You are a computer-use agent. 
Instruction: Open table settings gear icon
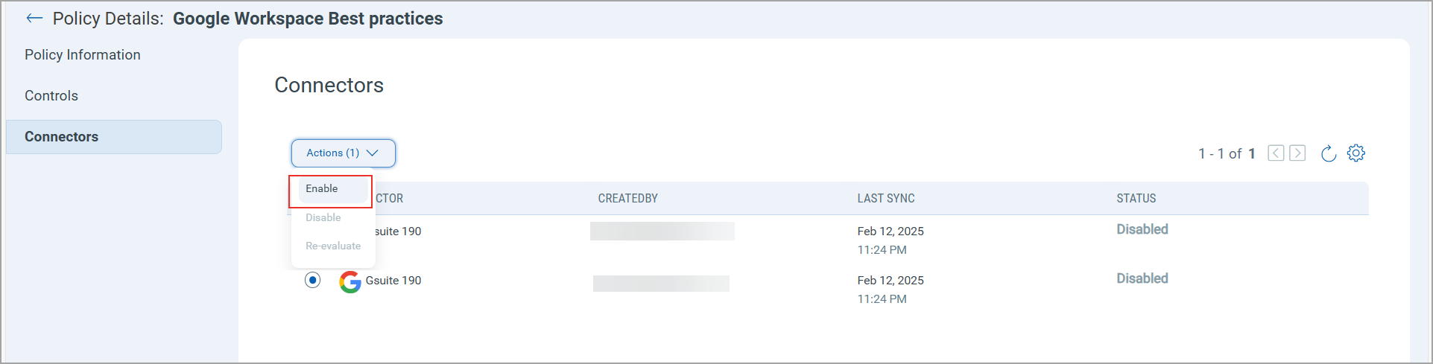point(1356,153)
